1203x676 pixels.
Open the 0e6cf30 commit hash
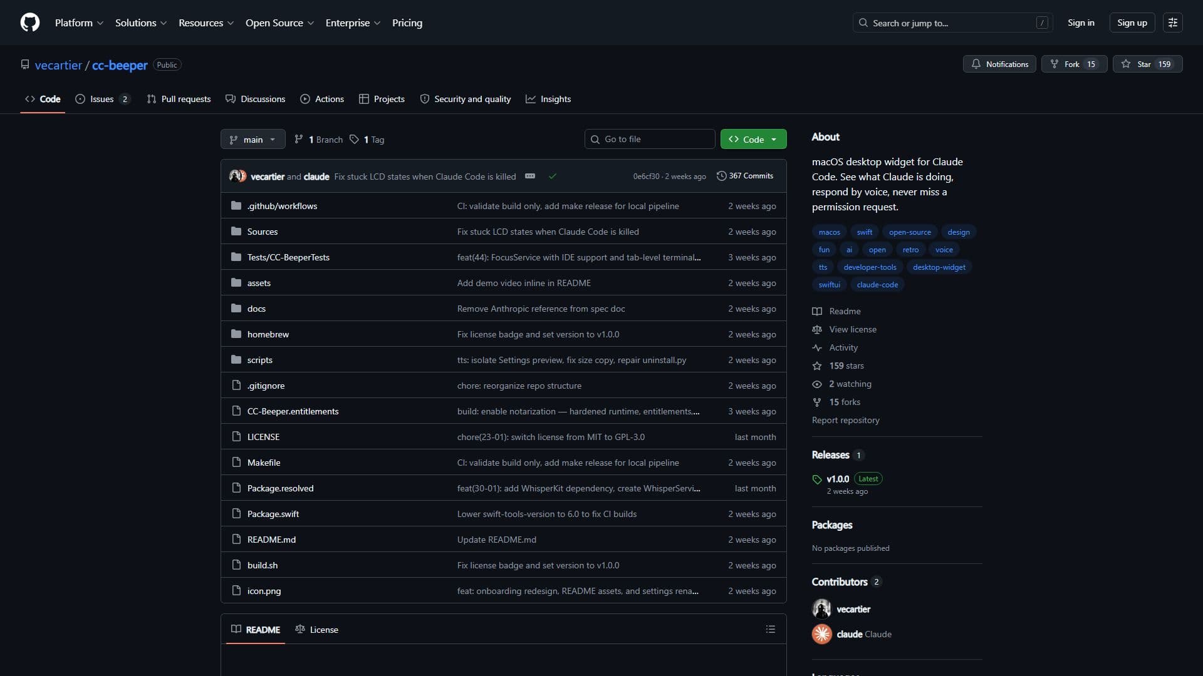[646, 177]
